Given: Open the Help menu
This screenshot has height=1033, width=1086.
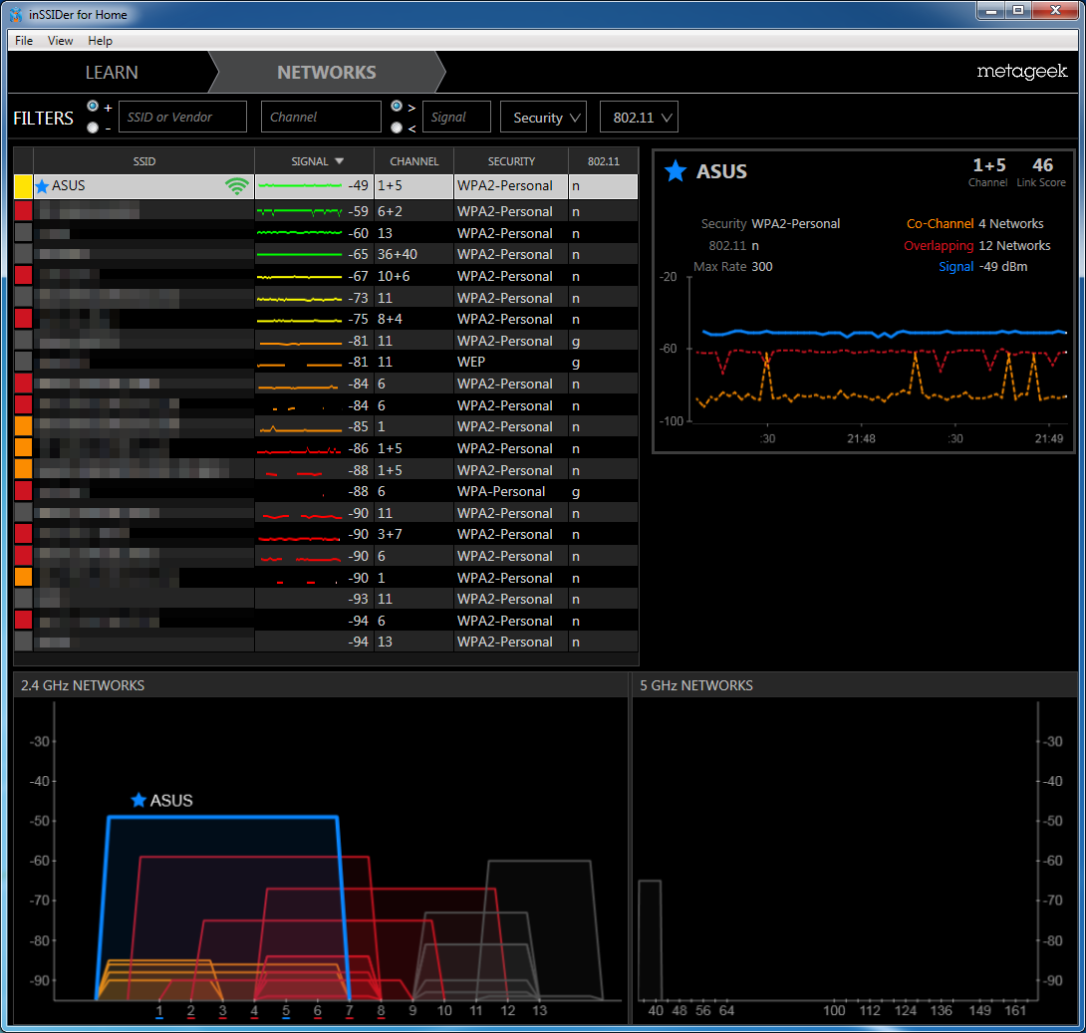Looking at the screenshot, I should (101, 41).
